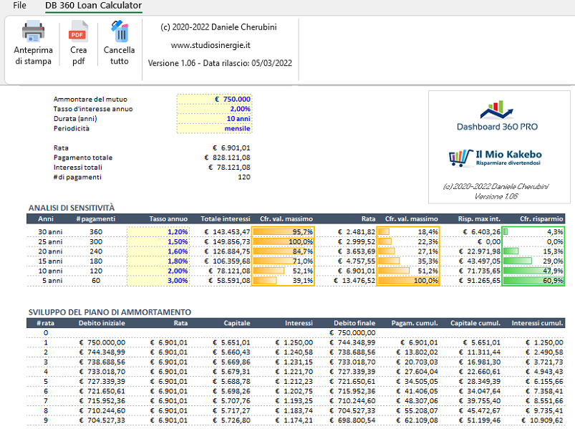Select the interest cell € 1.240,58
The width and height of the screenshot is (575, 429).
[x=294, y=352]
